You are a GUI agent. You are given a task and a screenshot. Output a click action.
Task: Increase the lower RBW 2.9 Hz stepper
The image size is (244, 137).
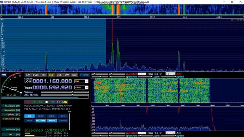(x=144, y=133)
